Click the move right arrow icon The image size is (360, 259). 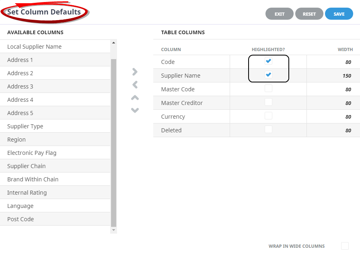click(x=135, y=72)
